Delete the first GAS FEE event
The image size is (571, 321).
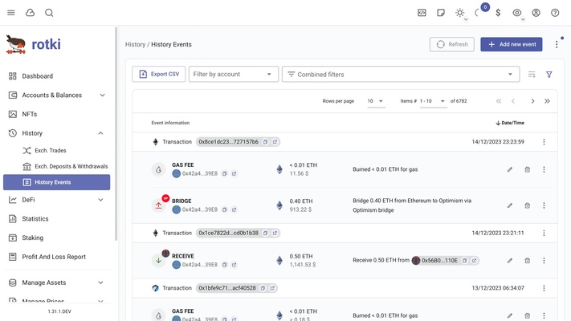[528, 169]
